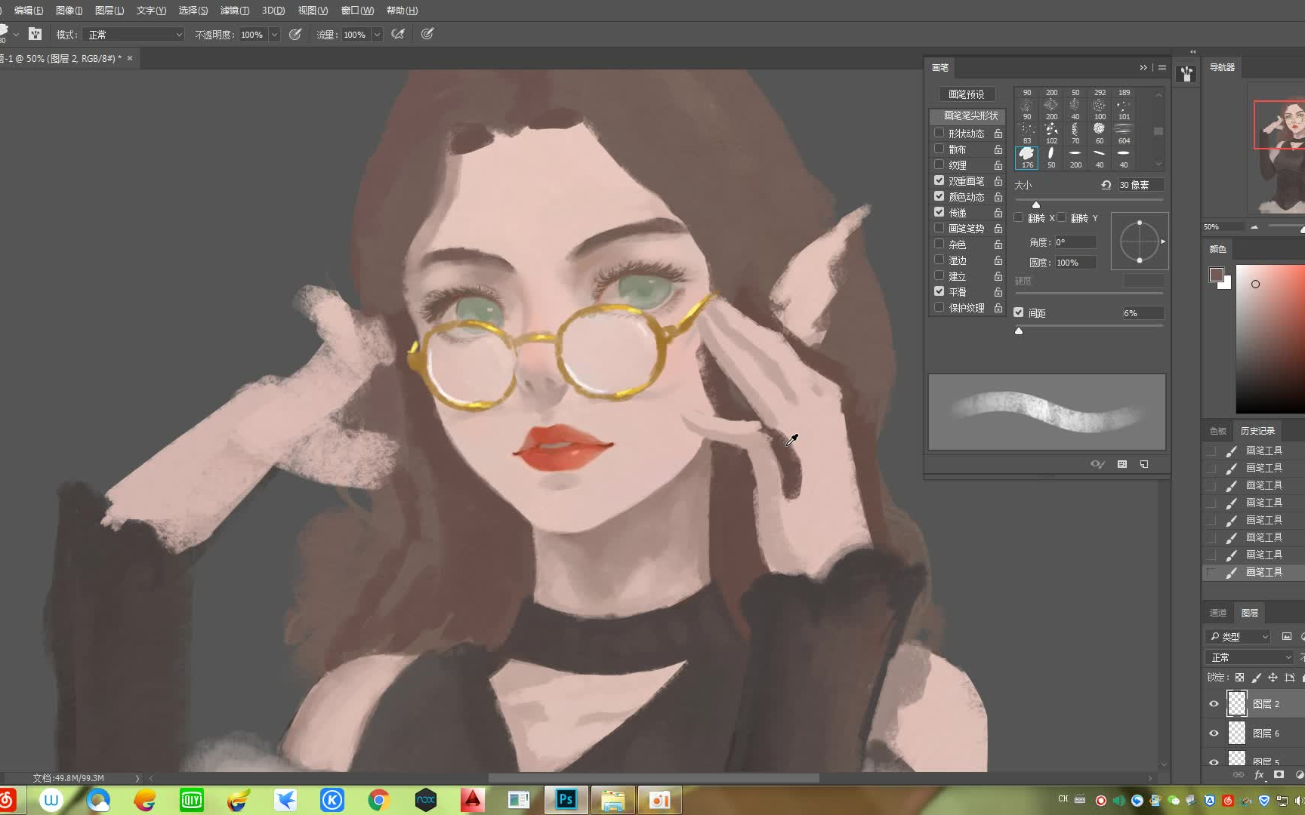Click the brush size slider handle
Screen dimensions: 1305x815
pos(1036,205)
